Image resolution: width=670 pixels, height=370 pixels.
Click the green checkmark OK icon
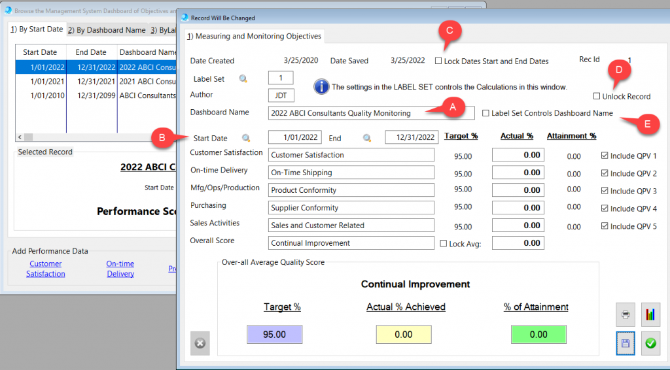tap(650, 343)
